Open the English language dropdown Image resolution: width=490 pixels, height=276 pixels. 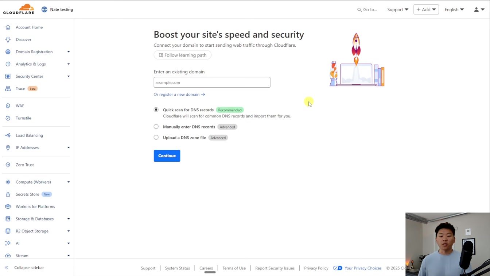point(454,9)
